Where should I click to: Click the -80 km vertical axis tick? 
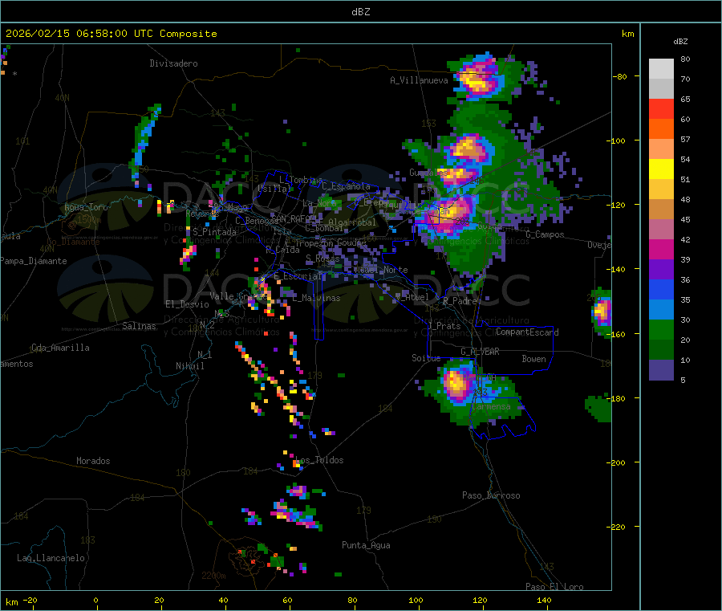(x=619, y=76)
